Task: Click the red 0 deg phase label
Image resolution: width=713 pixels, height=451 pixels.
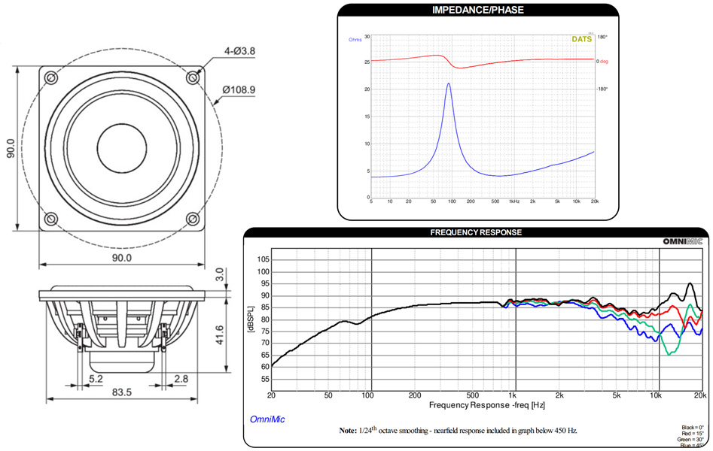Action: 602,62
